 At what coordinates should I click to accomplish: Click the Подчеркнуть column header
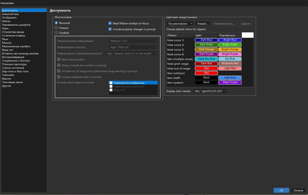230,35
